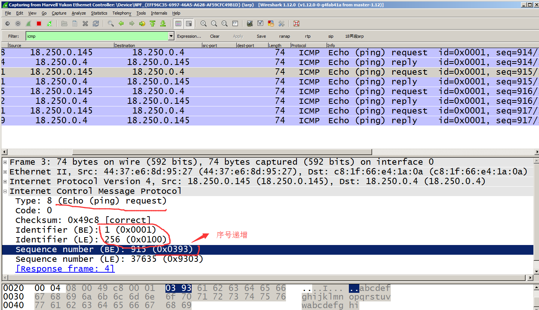Open the Analyze menu
The image size is (539, 310).
tap(79, 13)
